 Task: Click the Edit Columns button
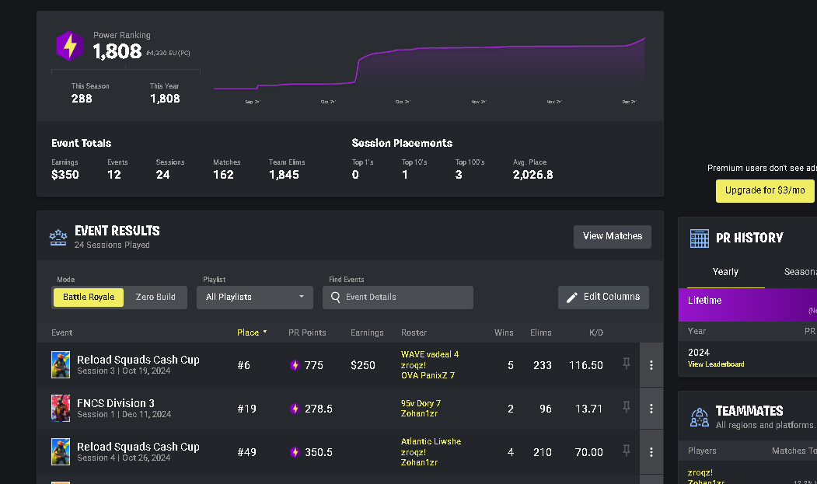pyautogui.click(x=603, y=297)
